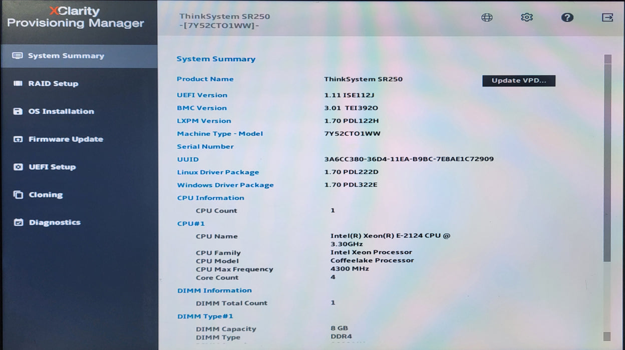Viewport: 625px width, 350px height.
Task: Click the System Summary page heading
Action: coord(216,59)
